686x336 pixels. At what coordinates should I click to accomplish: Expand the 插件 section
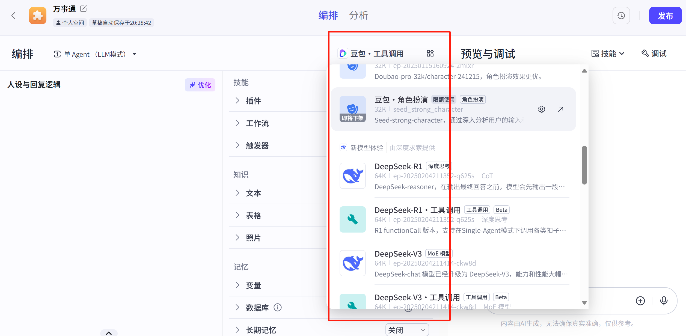pyautogui.click(x=253, y=101)
